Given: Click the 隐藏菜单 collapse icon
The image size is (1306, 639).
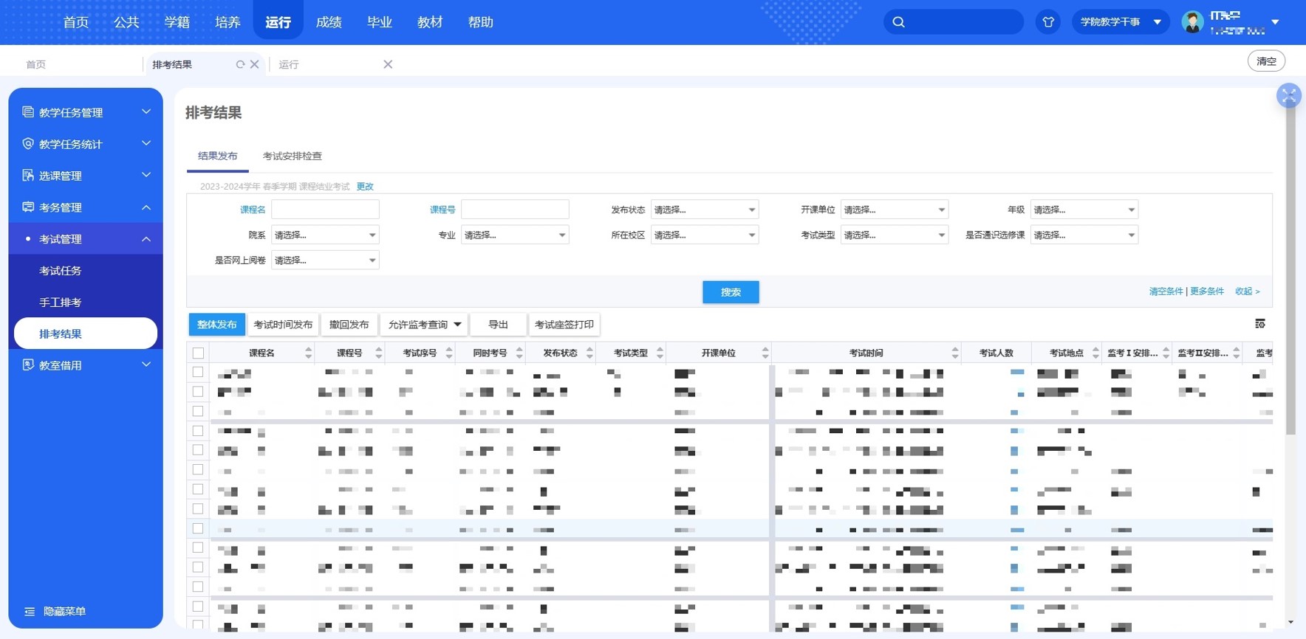Looking at the screenshot, I should [30, 612].
